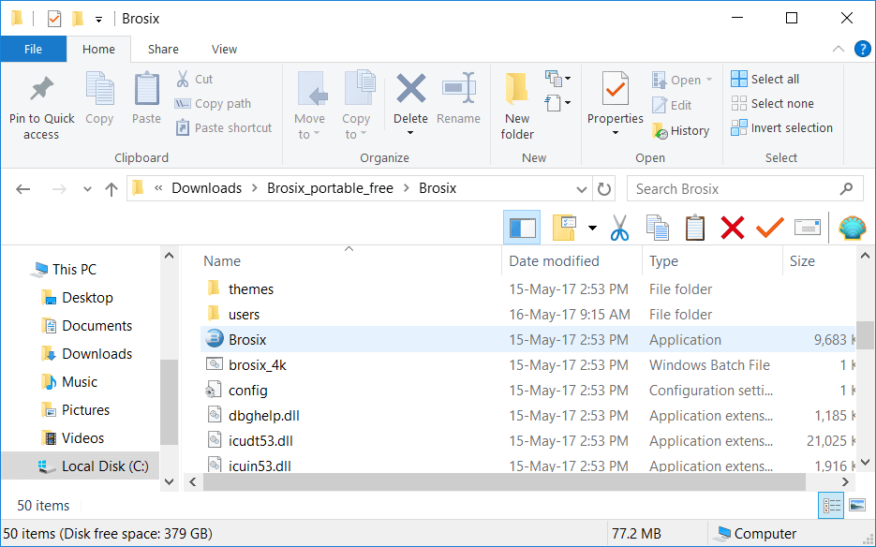Viewport: 876px width, 547px height.
Task: Expand the Properties dropdown arrow
Action: point(616,133)
